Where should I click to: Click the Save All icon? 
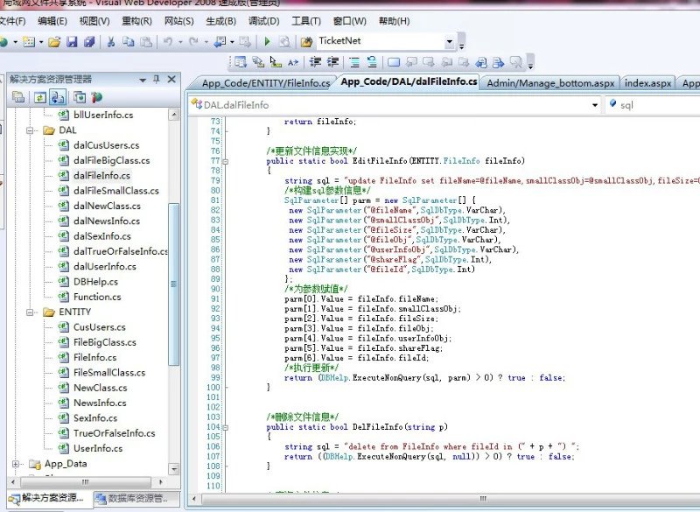(89, 42)
